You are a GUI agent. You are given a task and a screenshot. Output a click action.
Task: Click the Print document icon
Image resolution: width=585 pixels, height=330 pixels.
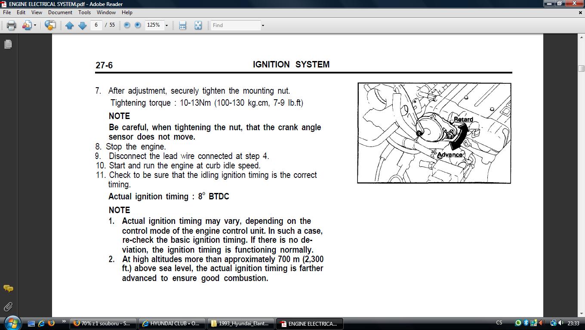pos(11,25)
